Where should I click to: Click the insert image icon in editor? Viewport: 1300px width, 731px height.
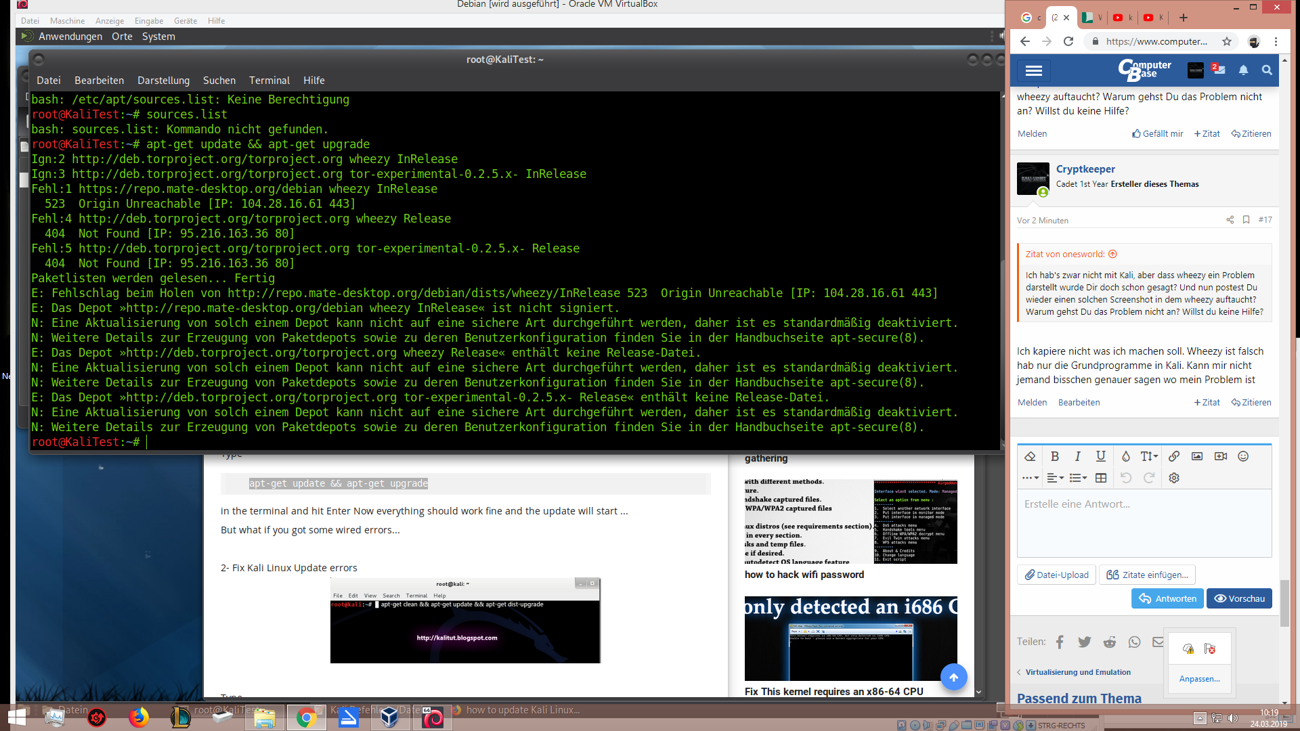1197,456
